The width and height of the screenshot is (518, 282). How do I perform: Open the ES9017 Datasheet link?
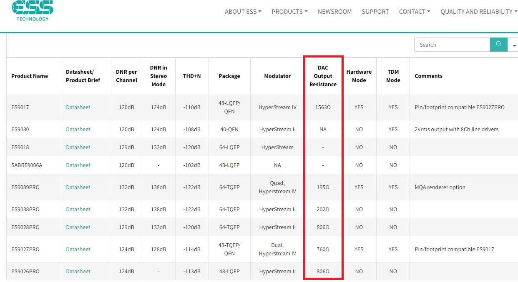click(x=78, y=107)
